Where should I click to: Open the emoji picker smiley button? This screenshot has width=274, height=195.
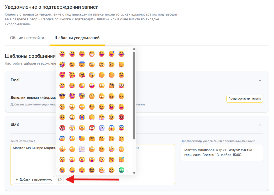(x=60, y=179)
